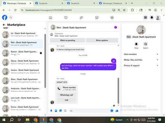The height and width of the screenshot is (123, 165).
Task: Open the Facebook menu grid icon
Action: coord(146,17)
